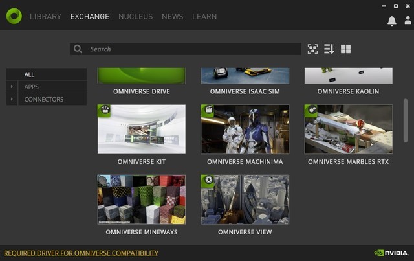414x261 pixels.
Task: Click the OMNIVERSE KIT label
Action: [x=142, y=161]
